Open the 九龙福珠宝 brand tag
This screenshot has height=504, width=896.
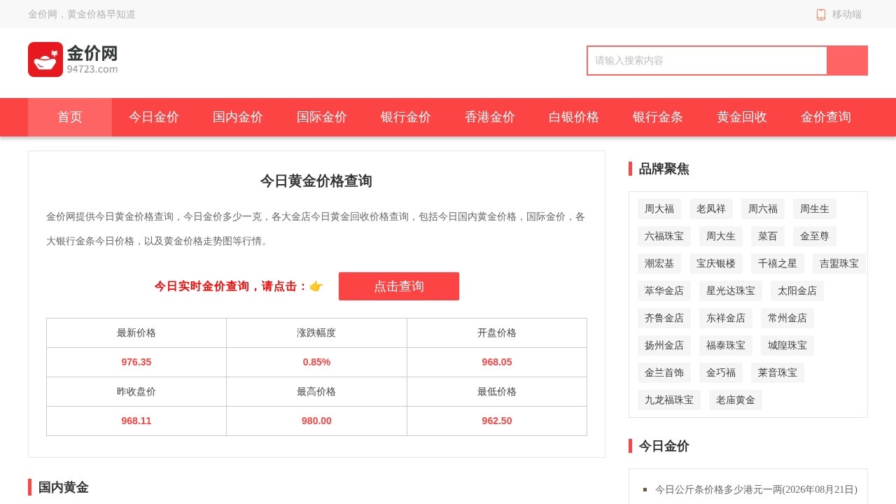pos(669,400)
